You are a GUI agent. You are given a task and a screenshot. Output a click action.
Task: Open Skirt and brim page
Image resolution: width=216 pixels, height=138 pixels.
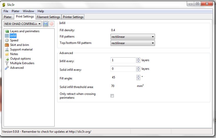point(20,45)
